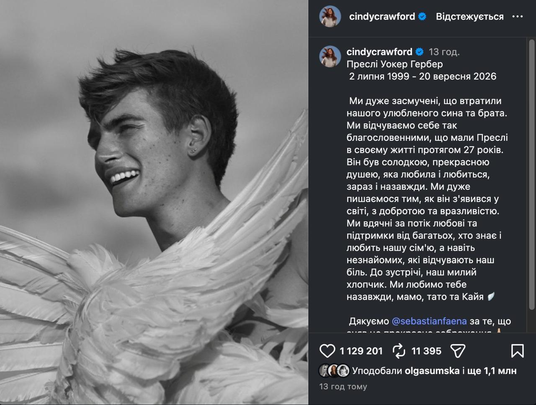Like the post with the heart icon
This screenshot has height=405, width=536.
coord(327,351)
